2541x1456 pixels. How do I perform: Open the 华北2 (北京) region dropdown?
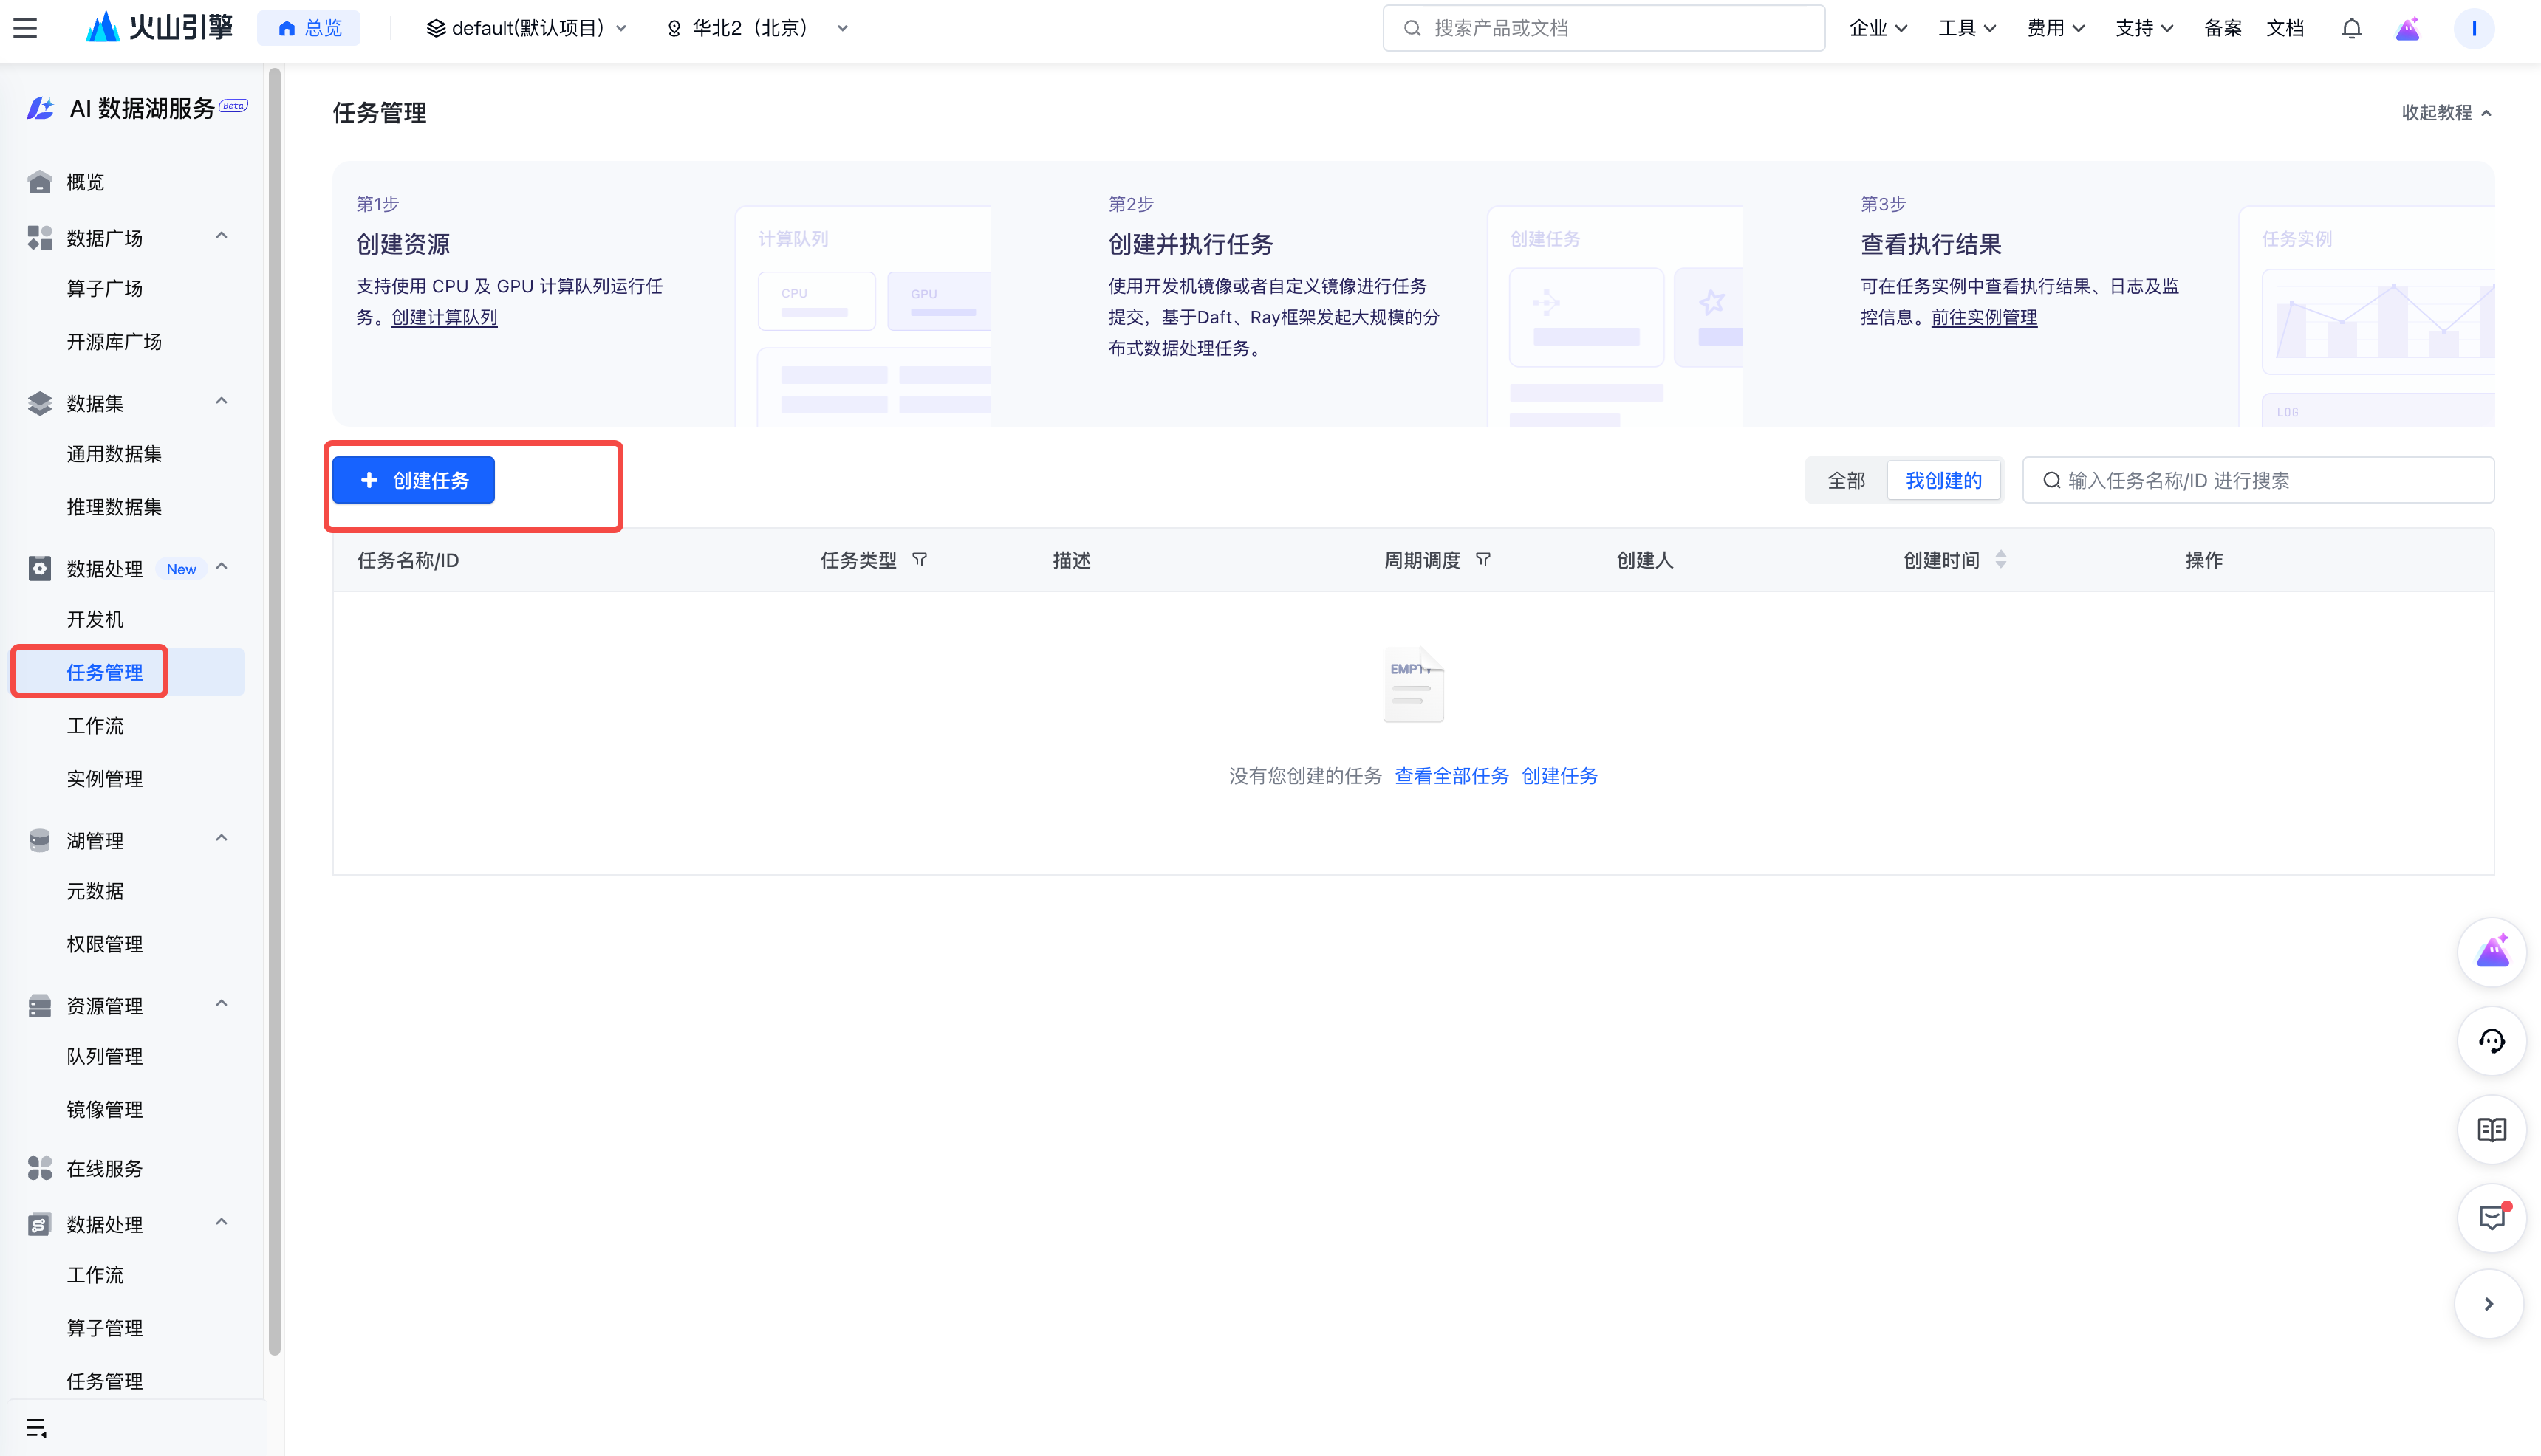(x=757, y=28)
